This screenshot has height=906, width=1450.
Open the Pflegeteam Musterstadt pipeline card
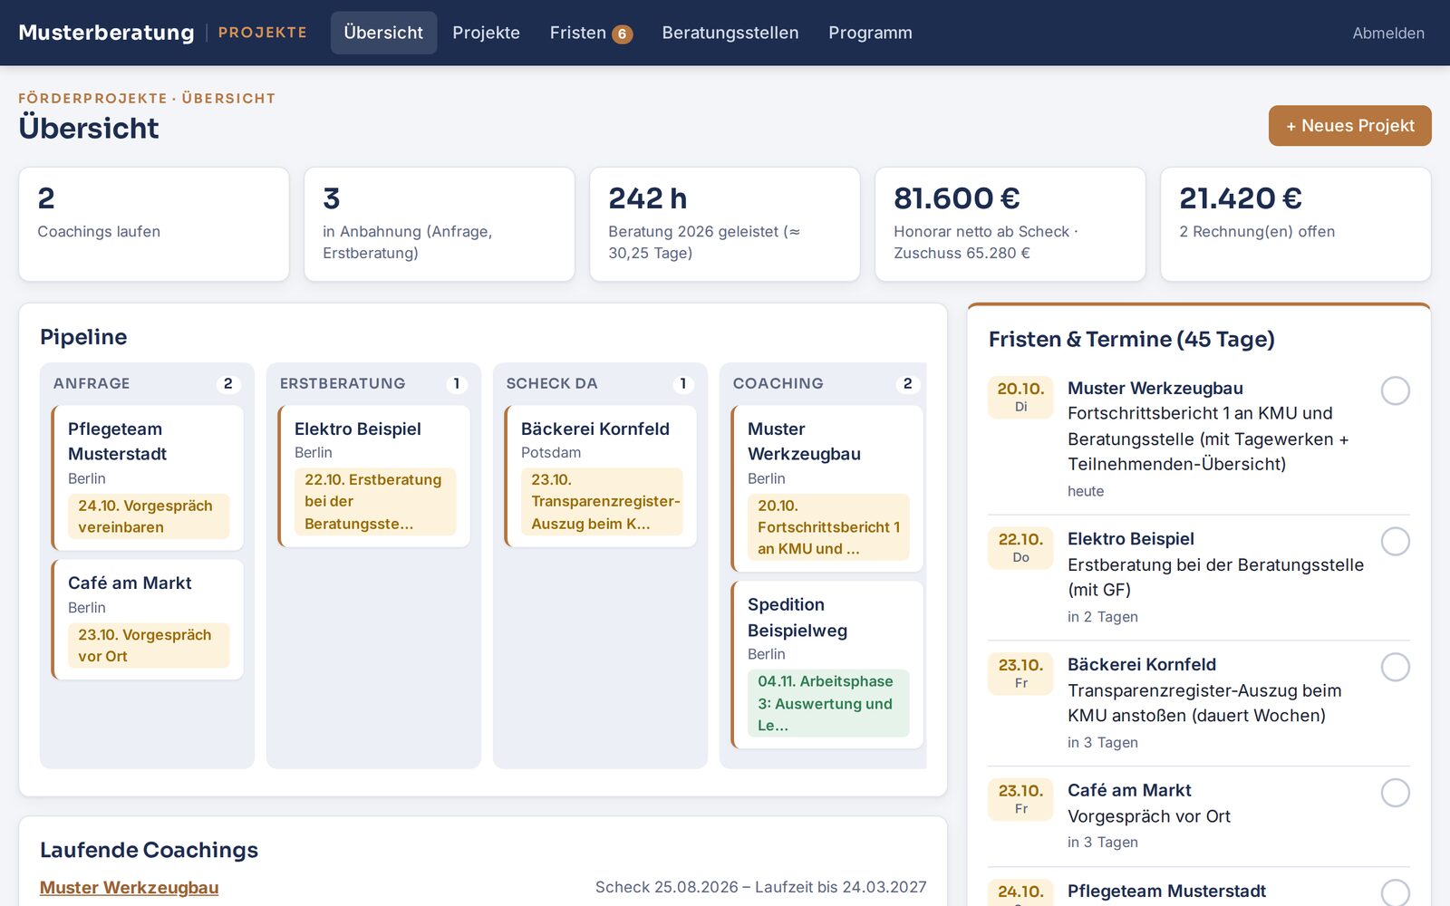[148, 477]
